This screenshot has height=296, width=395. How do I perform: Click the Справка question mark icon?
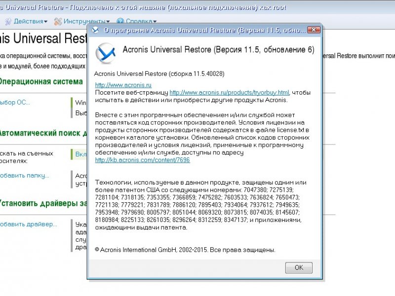[x=120, y=21]
